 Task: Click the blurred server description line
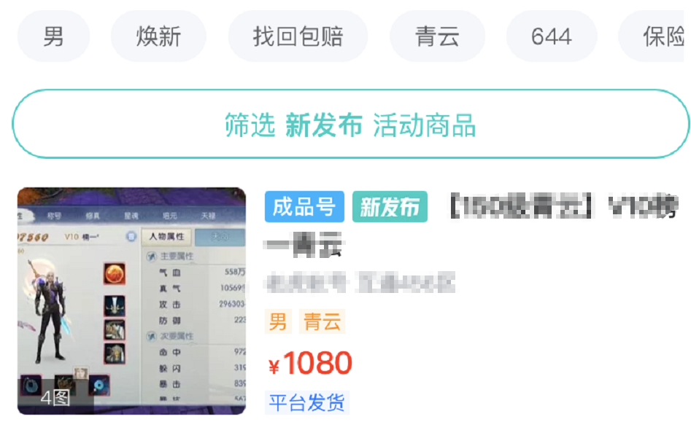[360, 284]
